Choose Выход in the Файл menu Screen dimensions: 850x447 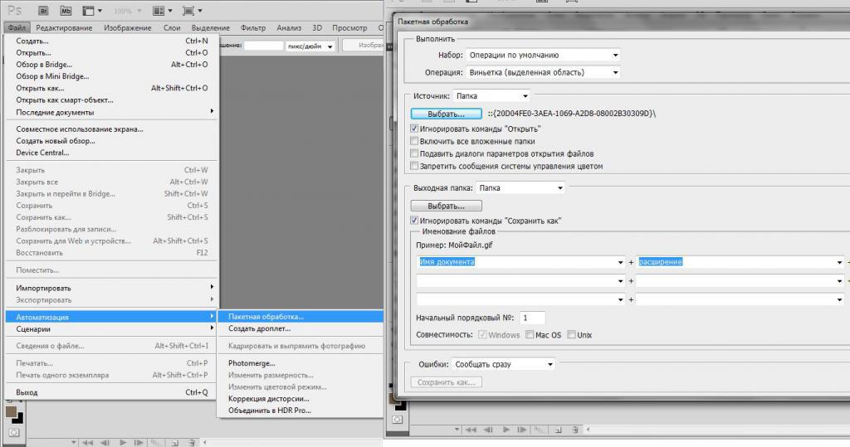coord(113,392)
